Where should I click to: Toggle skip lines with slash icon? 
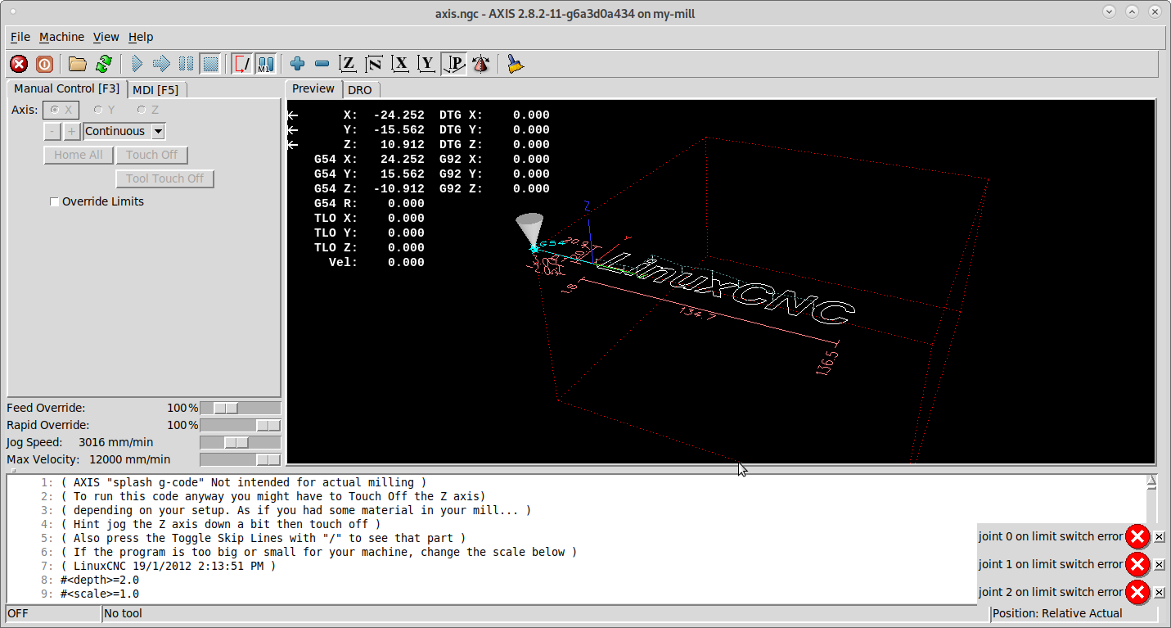(x=242, y=63)
